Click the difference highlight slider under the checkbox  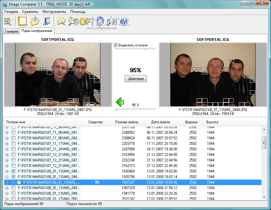point(135,49)
